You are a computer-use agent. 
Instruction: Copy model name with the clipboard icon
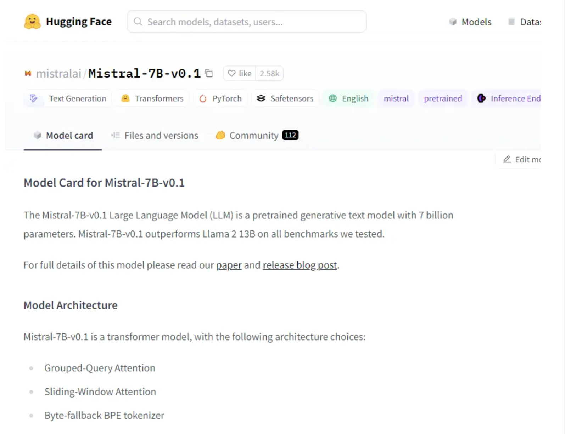click(209, 73)
